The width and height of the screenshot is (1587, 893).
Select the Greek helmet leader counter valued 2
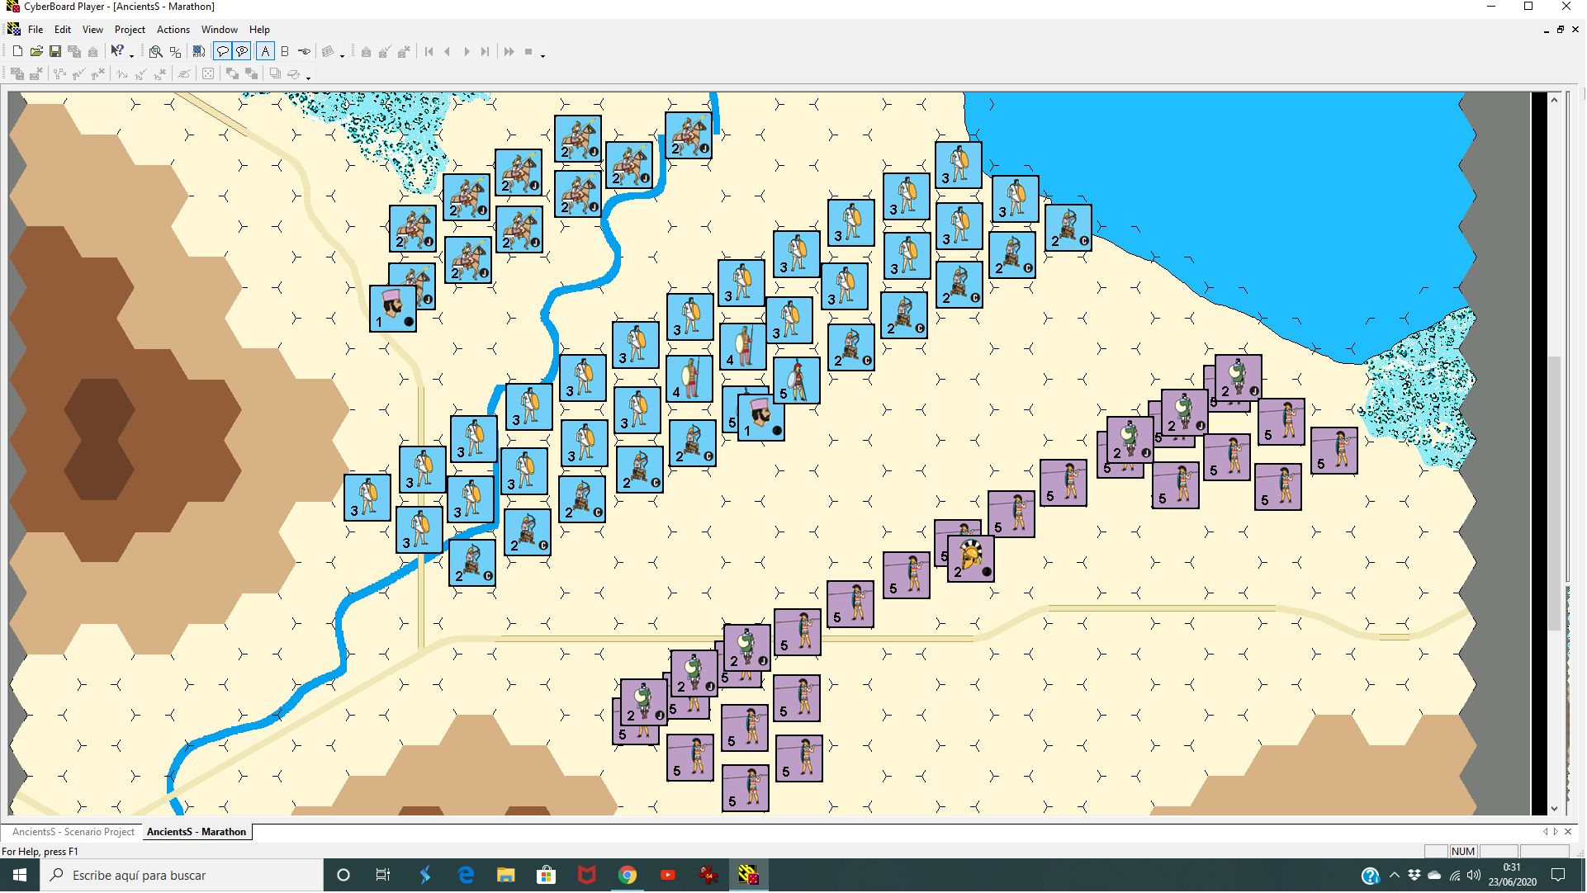coord(971,559)
